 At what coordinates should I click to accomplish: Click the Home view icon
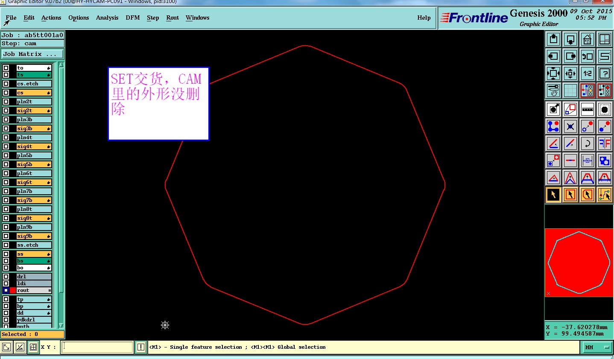(x=588, y=39)
